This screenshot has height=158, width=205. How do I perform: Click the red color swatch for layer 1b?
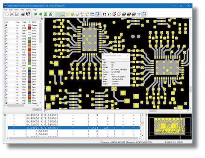point(29,28)
